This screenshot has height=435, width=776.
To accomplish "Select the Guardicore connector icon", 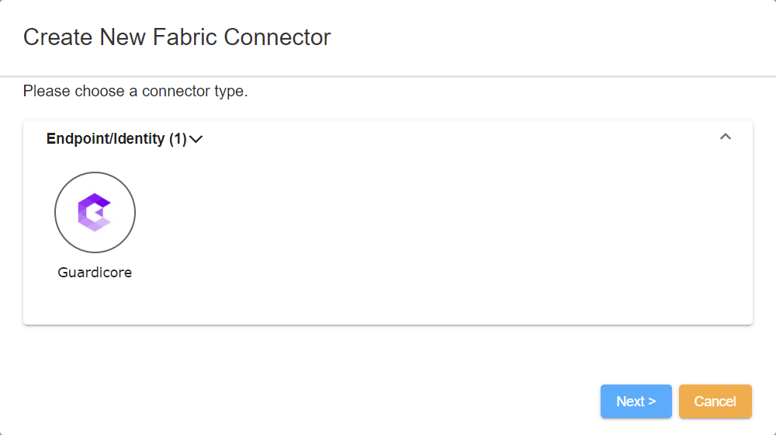I will [95, 212].
